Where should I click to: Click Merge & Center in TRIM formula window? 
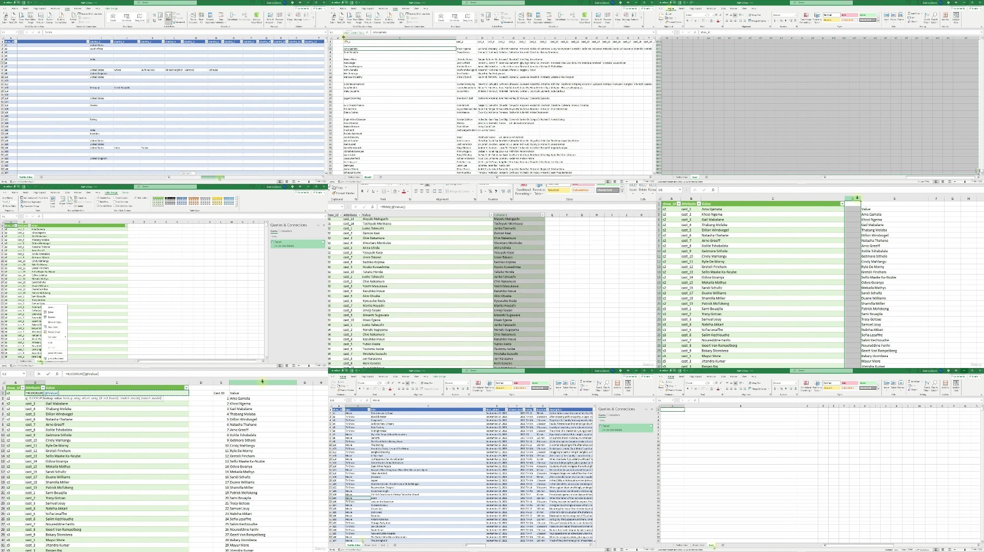tap(458, 191)
